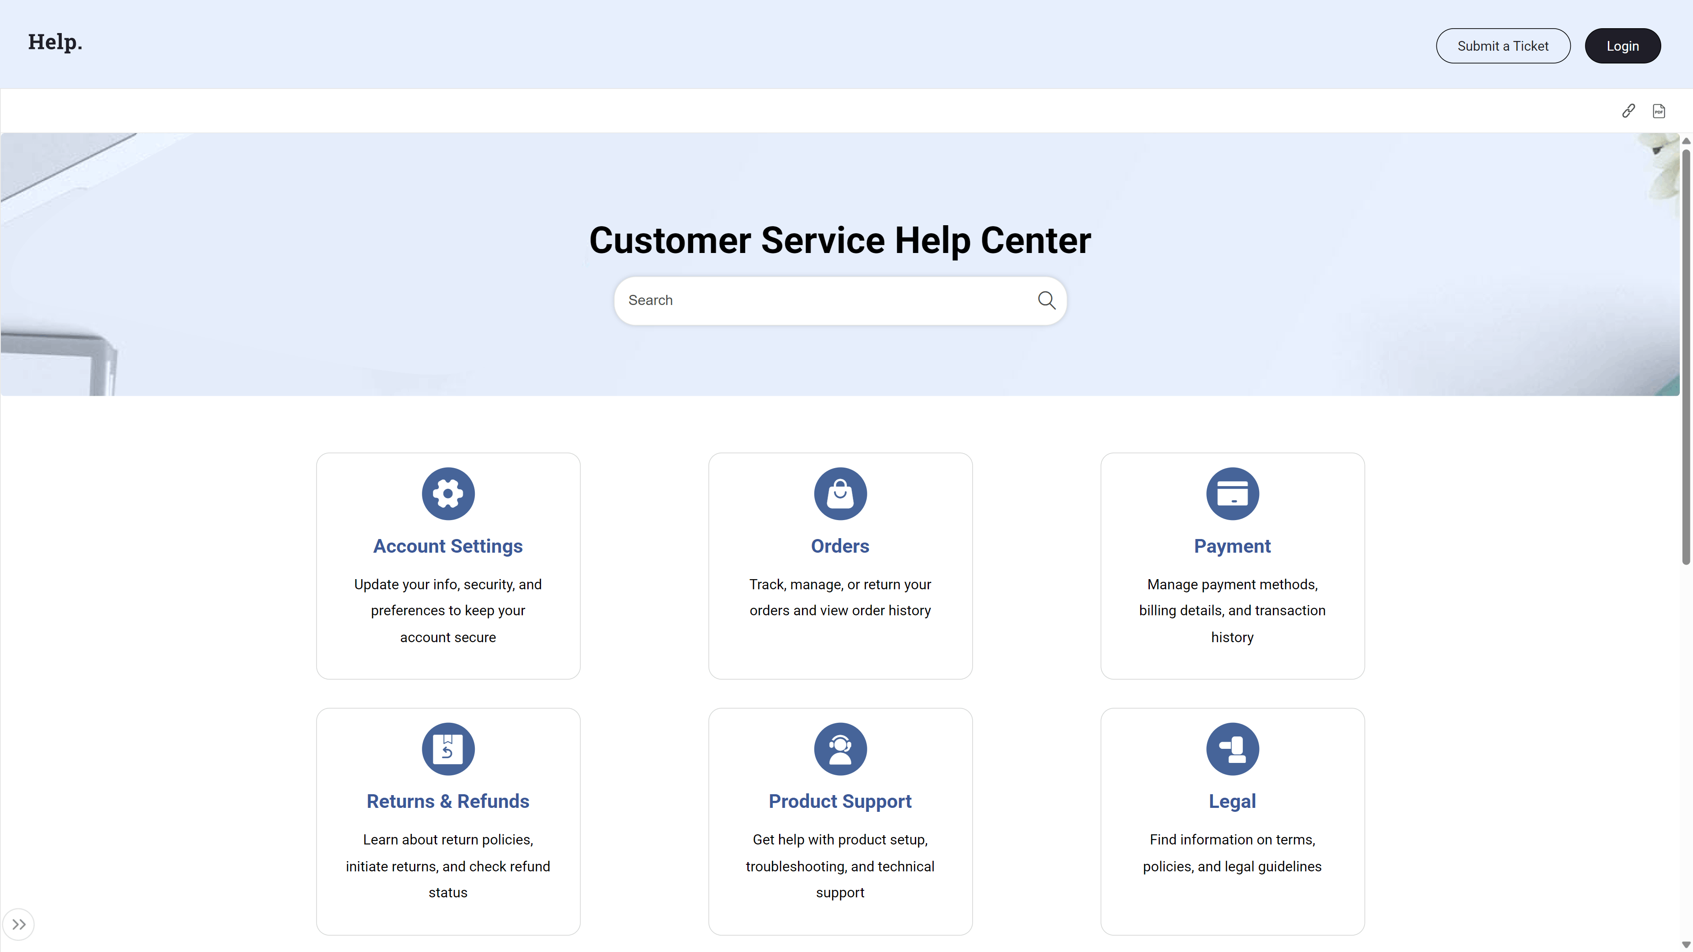Open the Product Support section
The width and height of the screenshot is (1693, 952).
[x=840, y=801]
